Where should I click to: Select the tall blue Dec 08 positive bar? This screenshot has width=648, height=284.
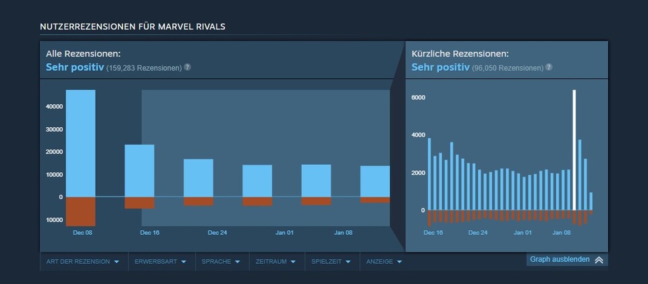tap(80, 143)
